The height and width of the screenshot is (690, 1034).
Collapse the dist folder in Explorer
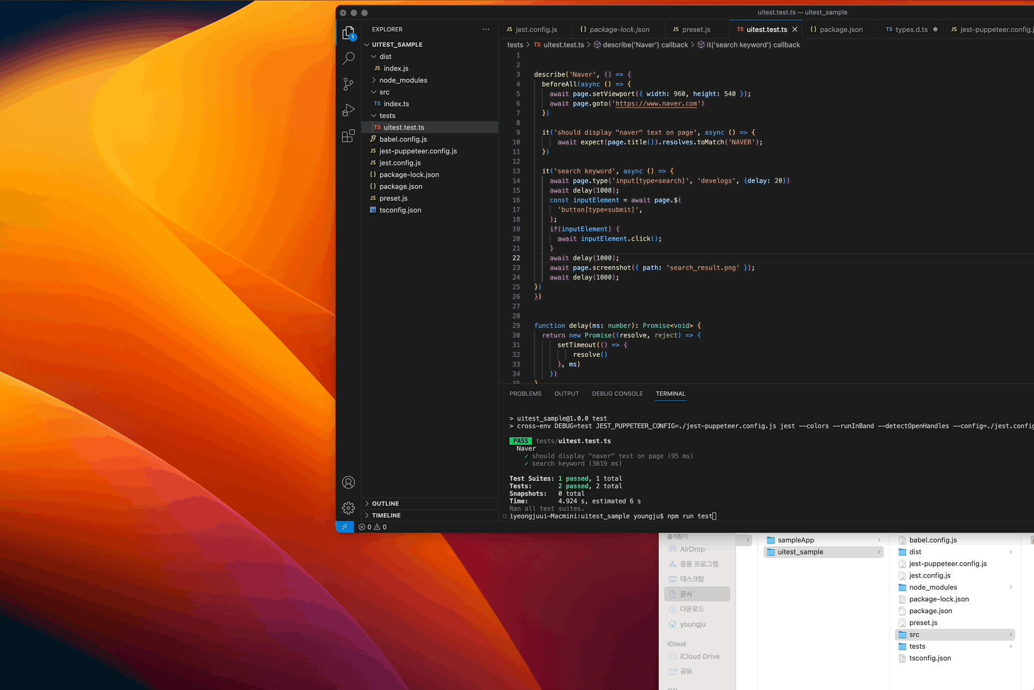(385, 56)
